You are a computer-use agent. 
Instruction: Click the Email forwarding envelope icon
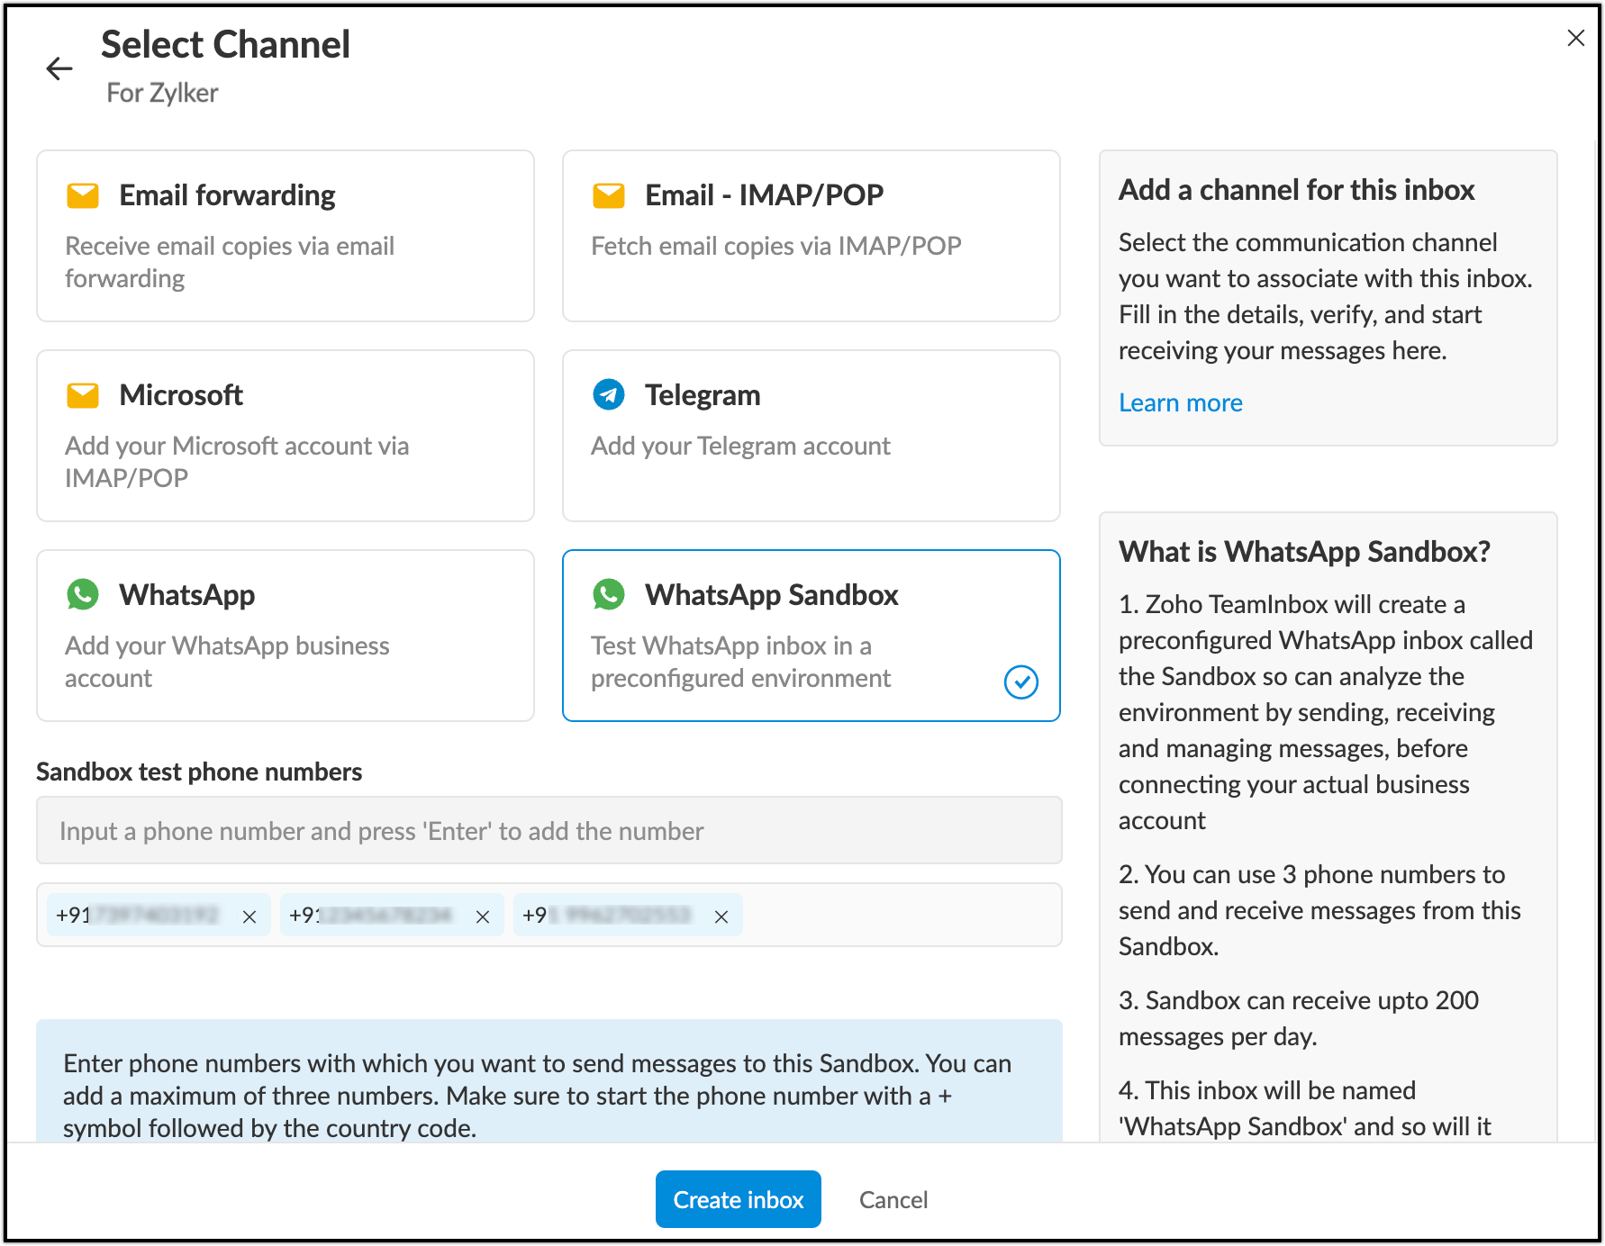[x=83, y=195]
